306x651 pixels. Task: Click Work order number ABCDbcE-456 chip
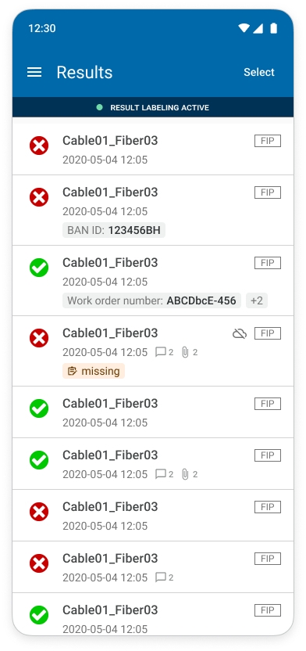point(151,300)
